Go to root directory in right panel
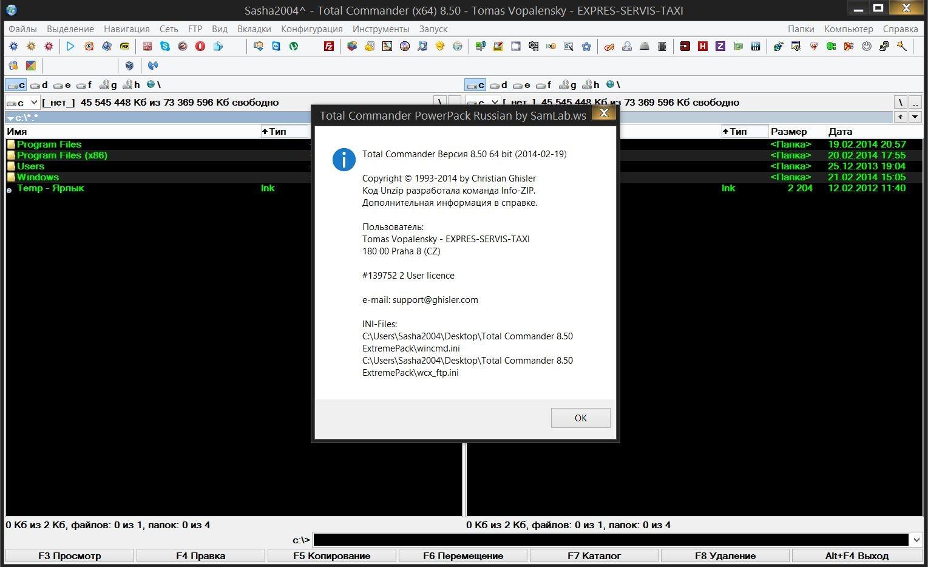928x567 pixels. click(901, 102)
